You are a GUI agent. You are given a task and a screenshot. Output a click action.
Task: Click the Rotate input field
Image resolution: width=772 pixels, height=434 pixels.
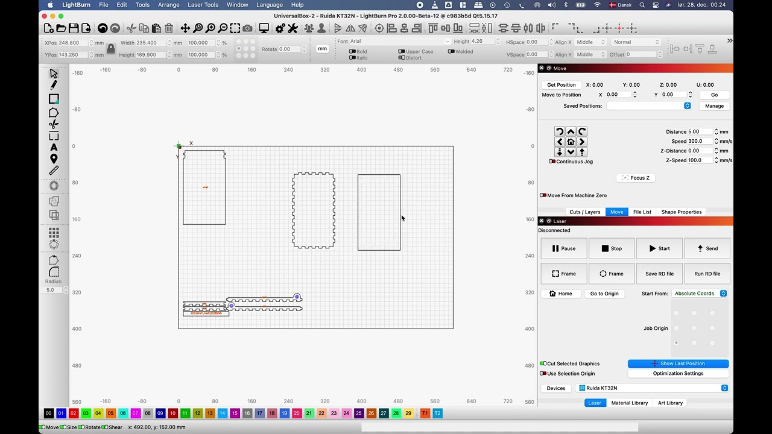[289, 49]
